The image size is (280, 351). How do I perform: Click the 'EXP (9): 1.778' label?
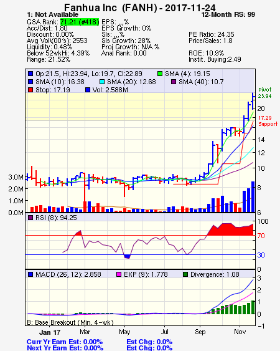click(146, 274)
